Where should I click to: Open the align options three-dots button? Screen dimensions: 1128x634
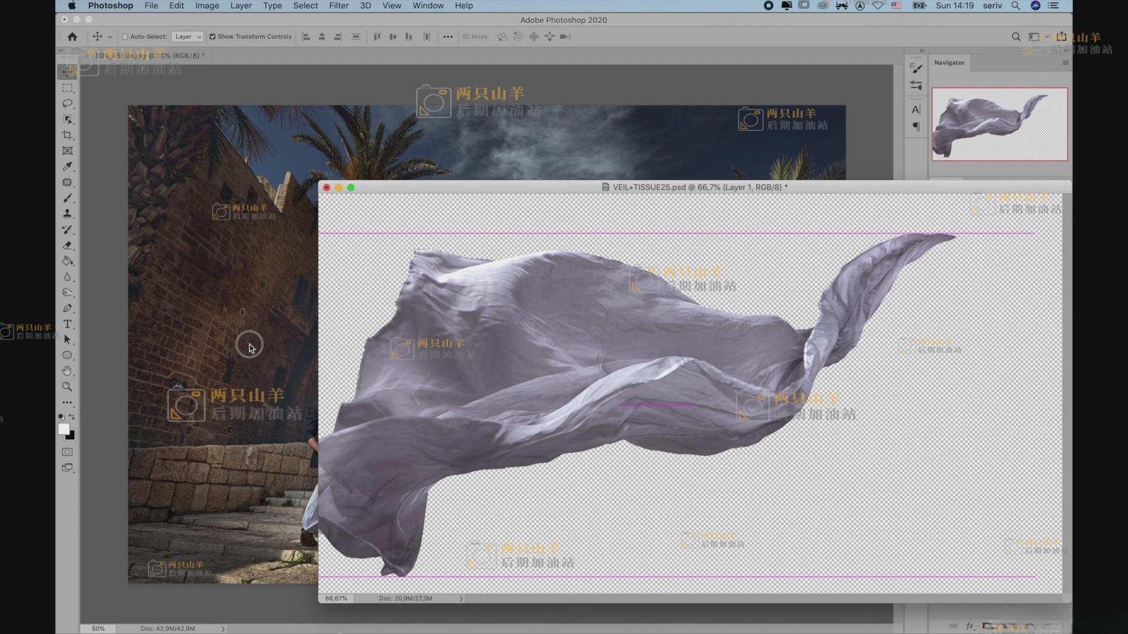448,36
